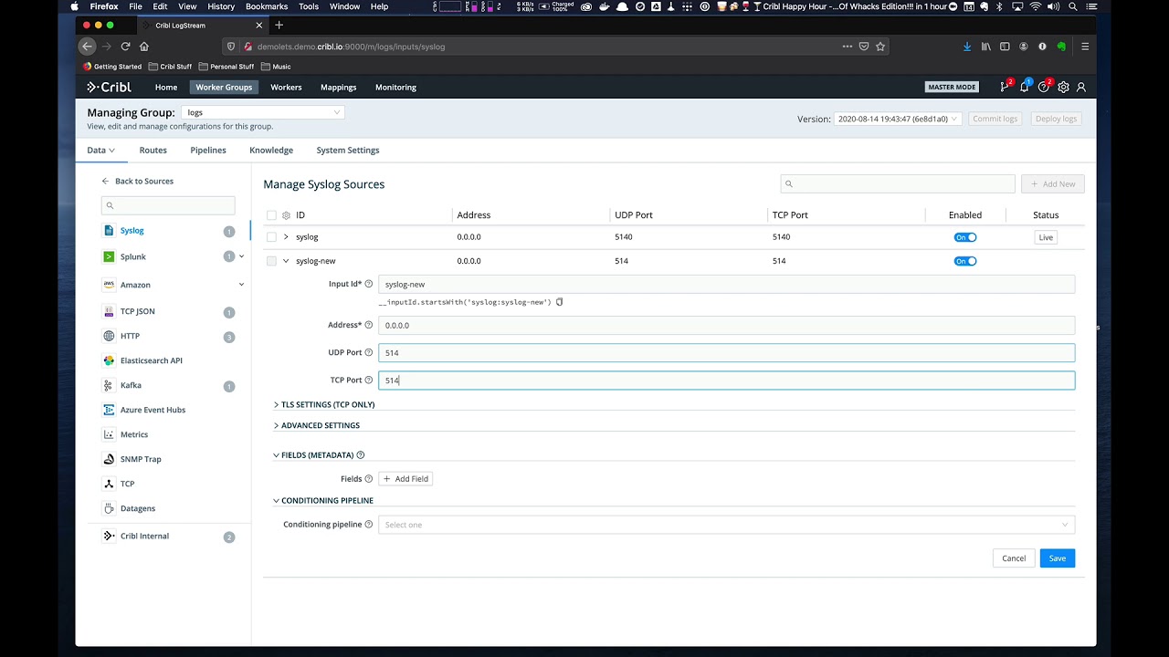
Task: Open Monitoring in top navigation
Action: pyautogui.click(x=395, y=87)
